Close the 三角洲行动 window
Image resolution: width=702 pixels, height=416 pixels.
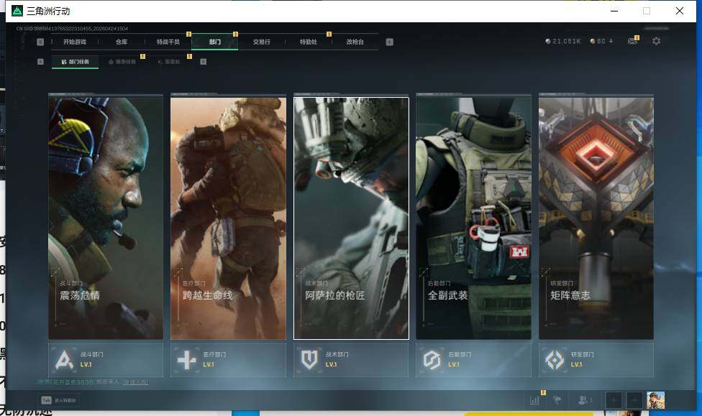coord(680,11)
